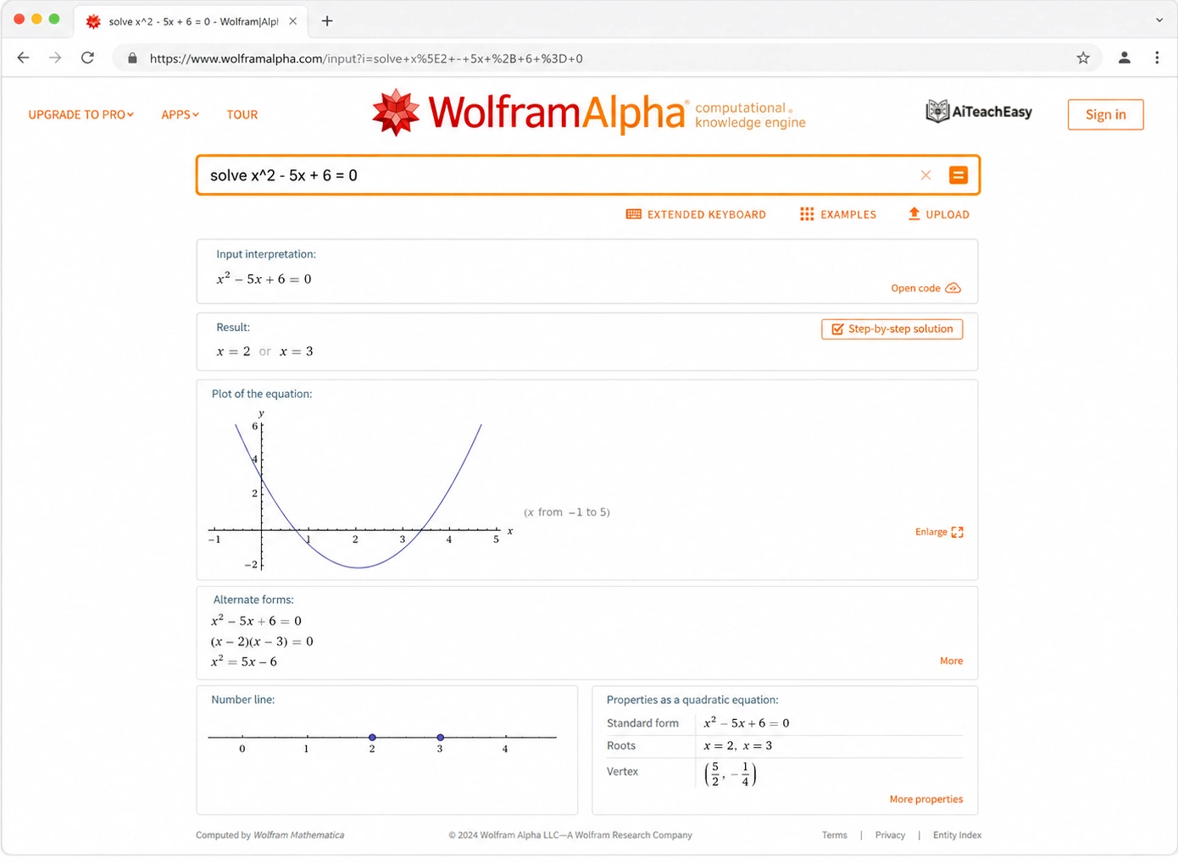Click the red Wolfram spikey logo
Viewport: 1178px width, 863px height.
click(396, 113)
